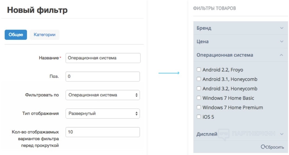Check Windows 7 Home Premium option
Screen dimensions: 289x155
(199, 107)
